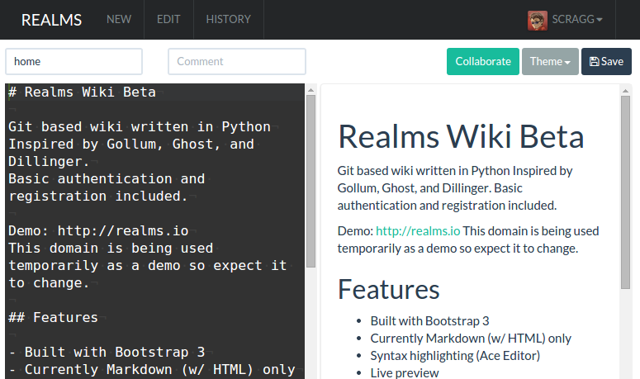Focus the page name field containing 'home'
This screenshot has height=379, width=640.
coord(74,61)
